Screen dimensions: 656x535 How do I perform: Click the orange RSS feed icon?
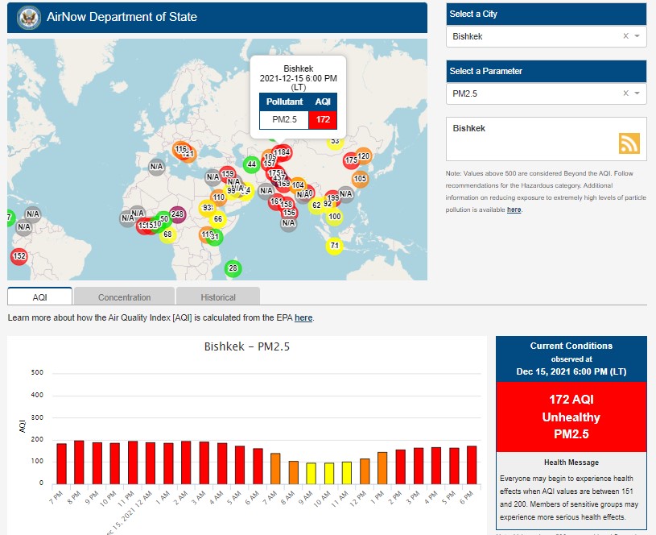629,143
